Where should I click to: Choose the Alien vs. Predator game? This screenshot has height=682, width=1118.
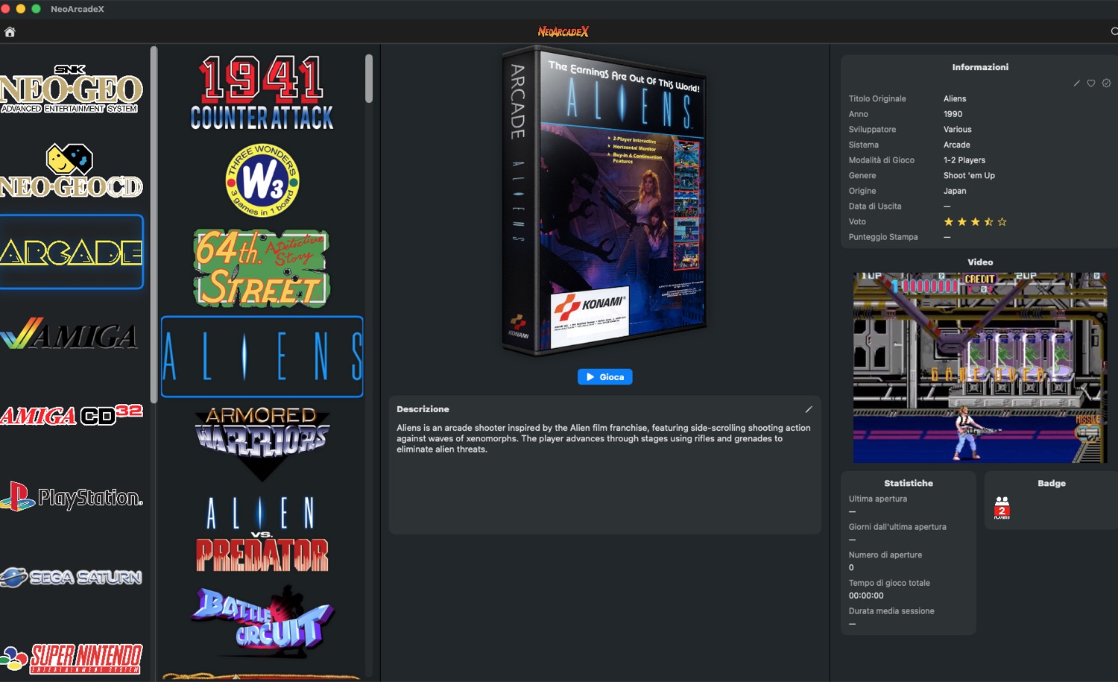coord(262,534)
